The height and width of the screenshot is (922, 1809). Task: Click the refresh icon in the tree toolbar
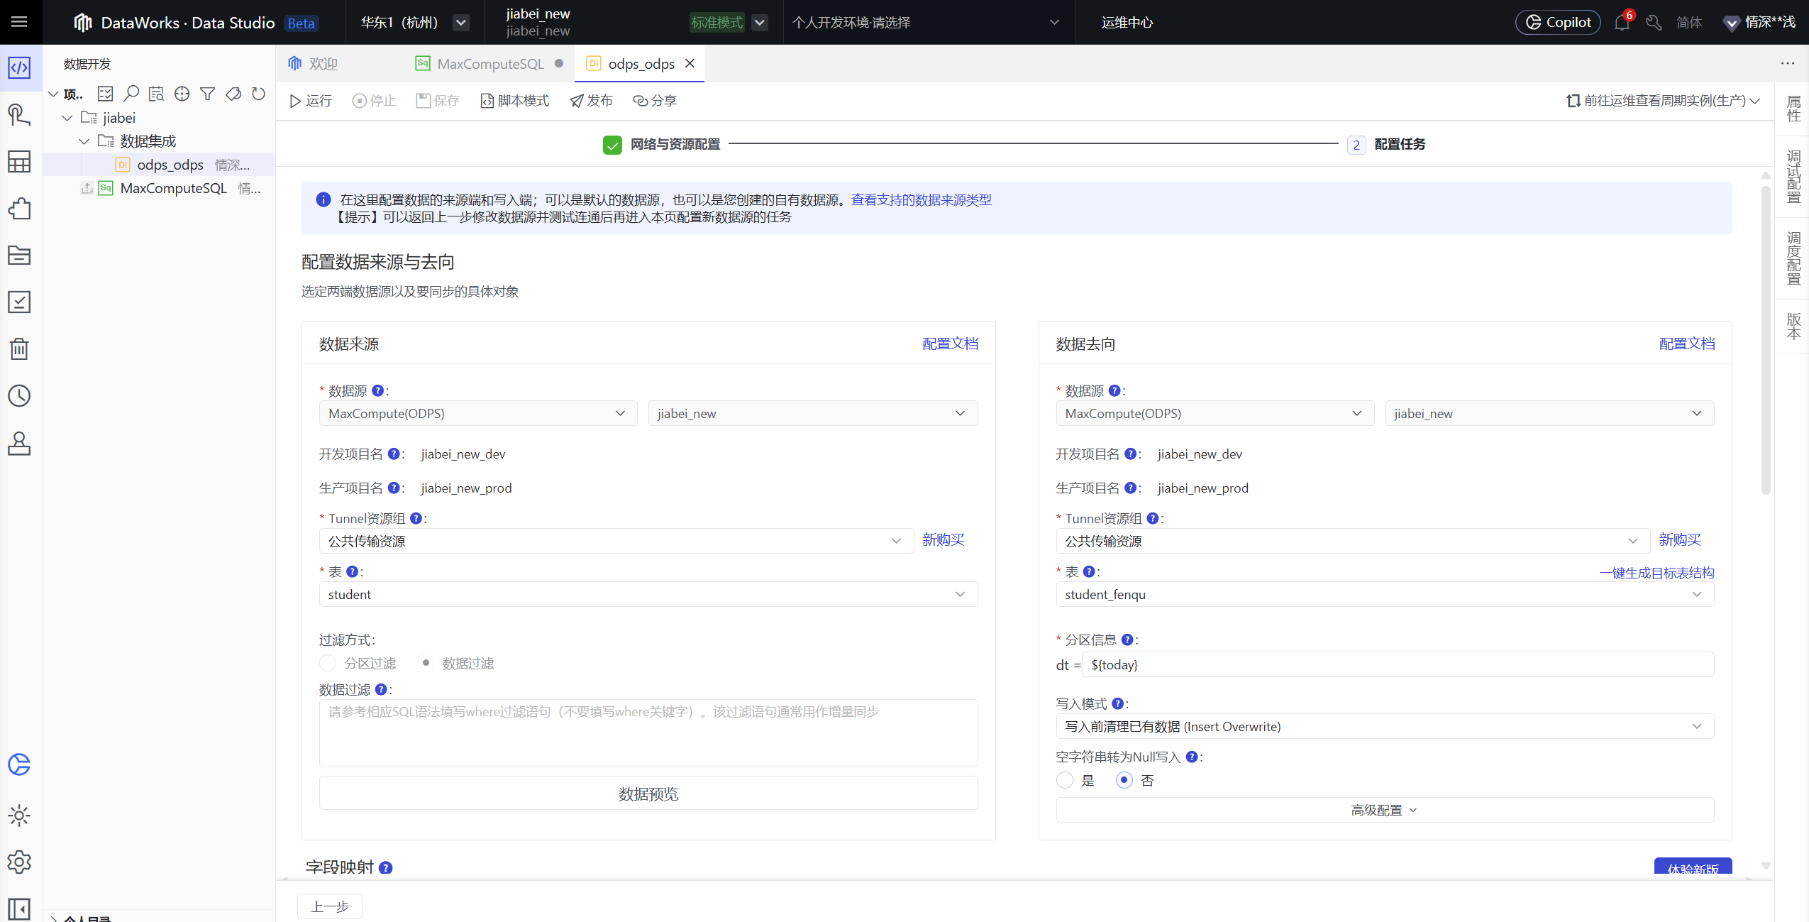(258, 94)
